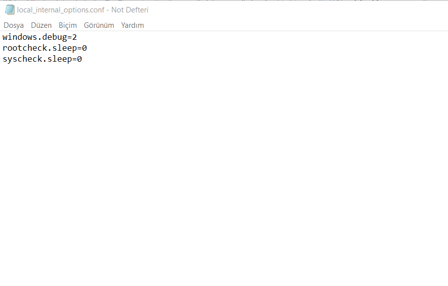Click the 0 value after syscheck.sleep=

[79, 59]
